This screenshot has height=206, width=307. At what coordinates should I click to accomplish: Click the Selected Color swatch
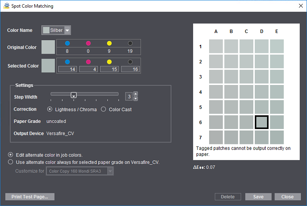pyautogui.click(x=48, y=65)
